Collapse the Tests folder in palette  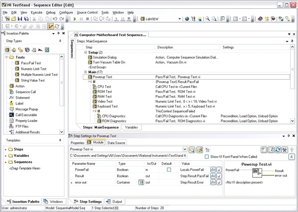[6, 57]
